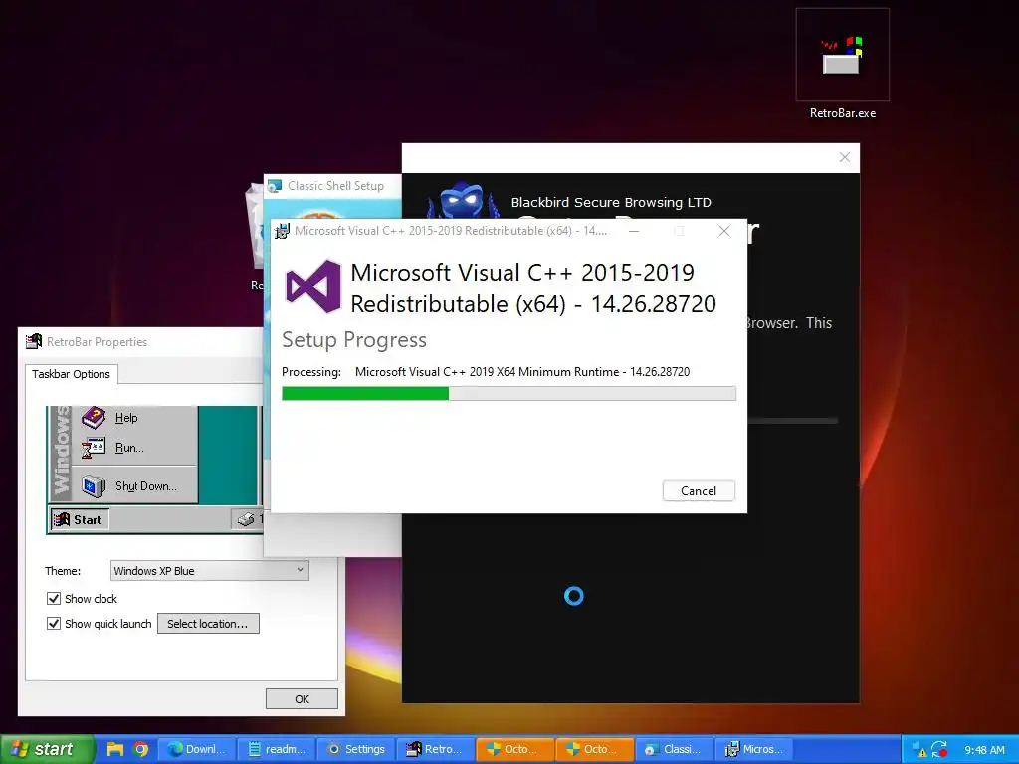Screen dimensions: 1019x764
Task: Cancel the Visual C++ setup
Action: [699, 491]
